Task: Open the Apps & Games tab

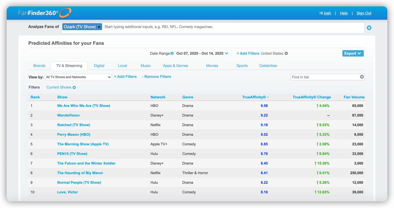Action: tap(176, 66)
